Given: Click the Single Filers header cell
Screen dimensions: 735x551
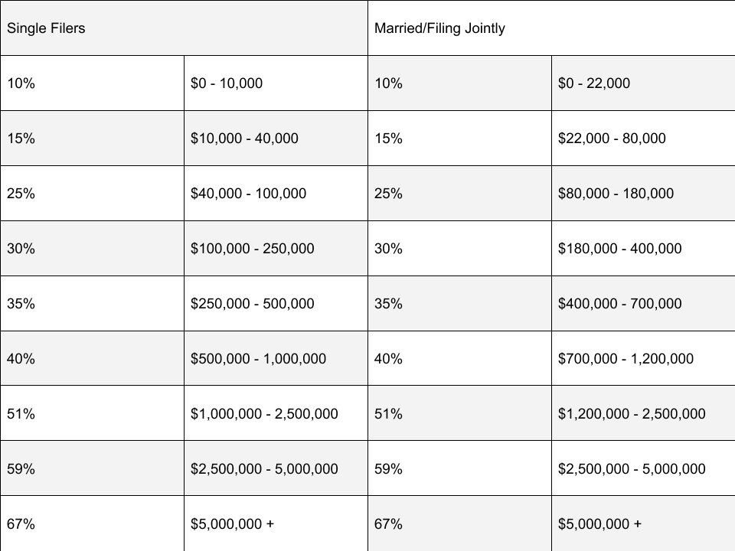Looking at the screenshot, I should [184, 28].
